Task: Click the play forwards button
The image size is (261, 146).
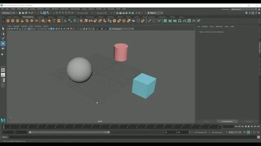Action: pyautogui.click(x=249, y=127)
